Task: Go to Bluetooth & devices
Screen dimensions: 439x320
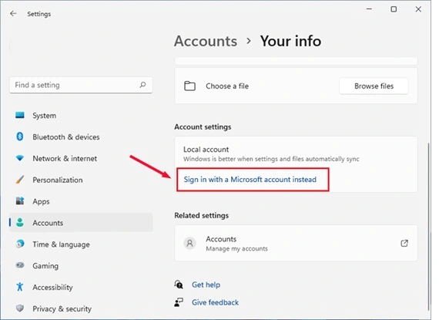Action: point(81,136)
